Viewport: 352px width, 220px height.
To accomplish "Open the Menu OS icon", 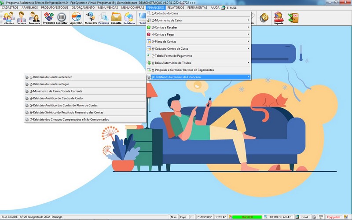I will pos(91,18).
